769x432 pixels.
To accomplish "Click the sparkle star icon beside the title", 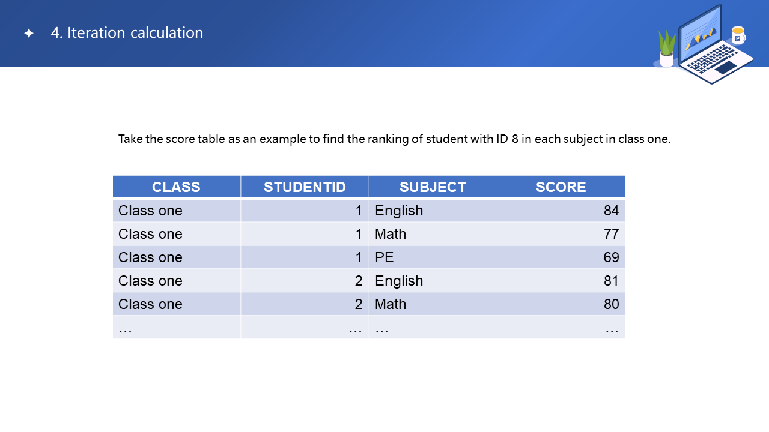I will (29, 34).
